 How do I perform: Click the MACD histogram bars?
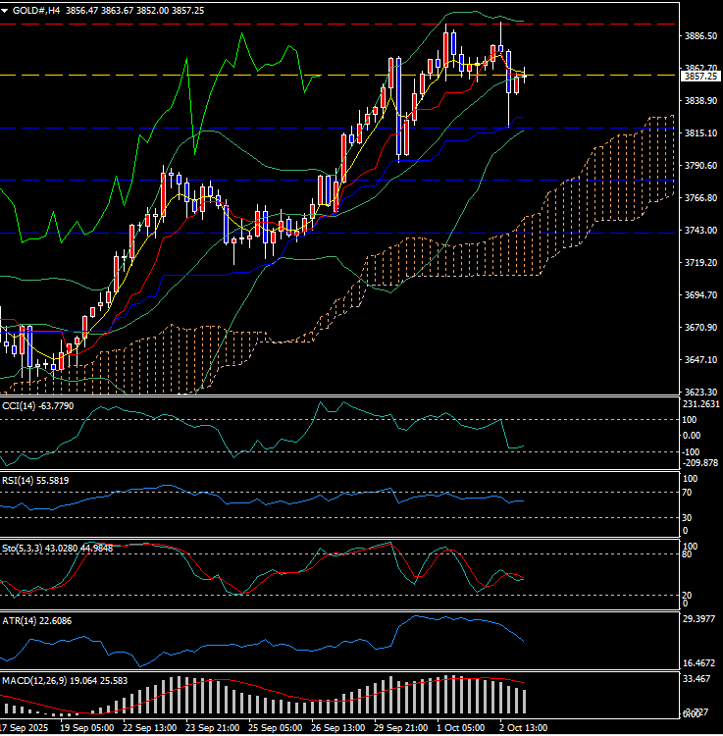click(x=392, y=699)
